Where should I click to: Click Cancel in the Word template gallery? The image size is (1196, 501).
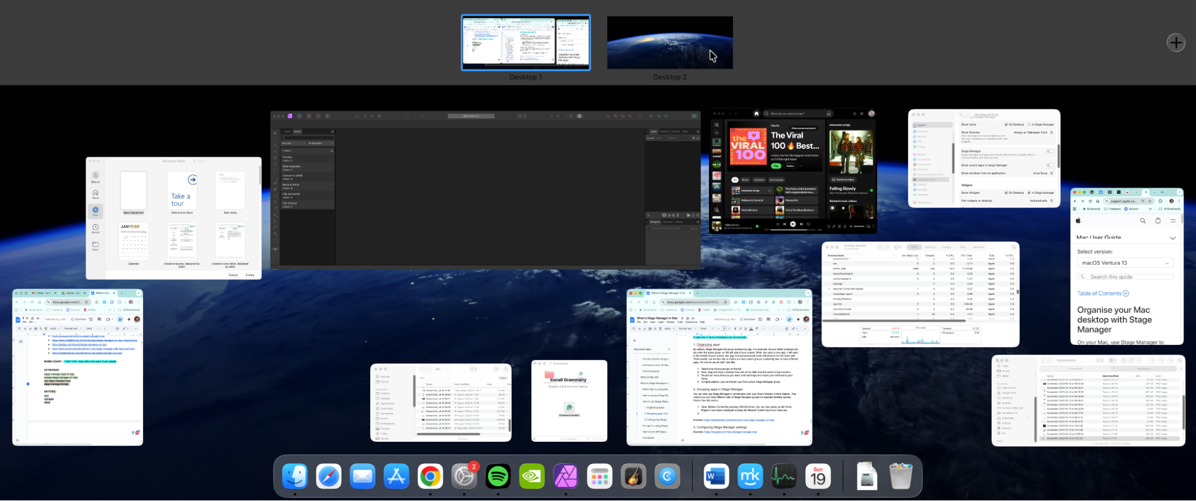pos(233,275)
